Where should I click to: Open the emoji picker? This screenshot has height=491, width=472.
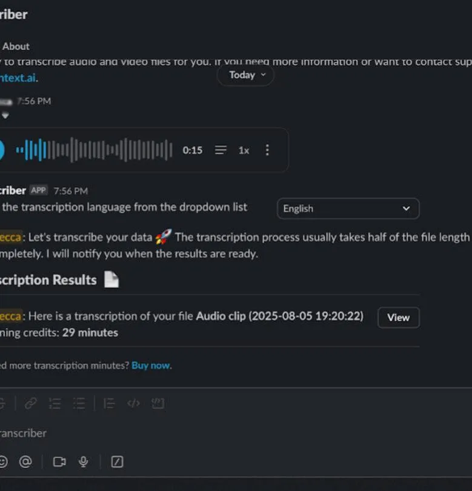pos(3,461)
